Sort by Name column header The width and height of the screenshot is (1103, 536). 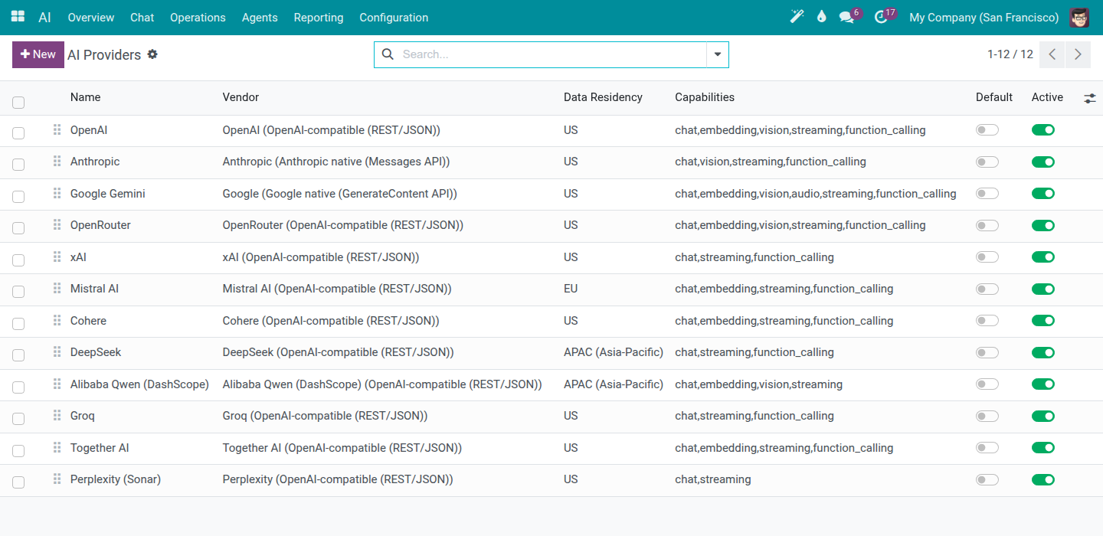[x=86, y=97]
